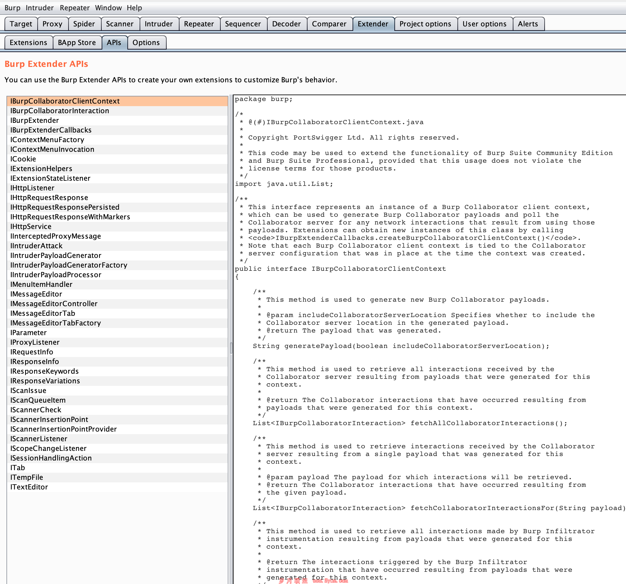626x584 pixels.
Task: Select IMessageEditor in the API list
Action: (x=117, y=294)
